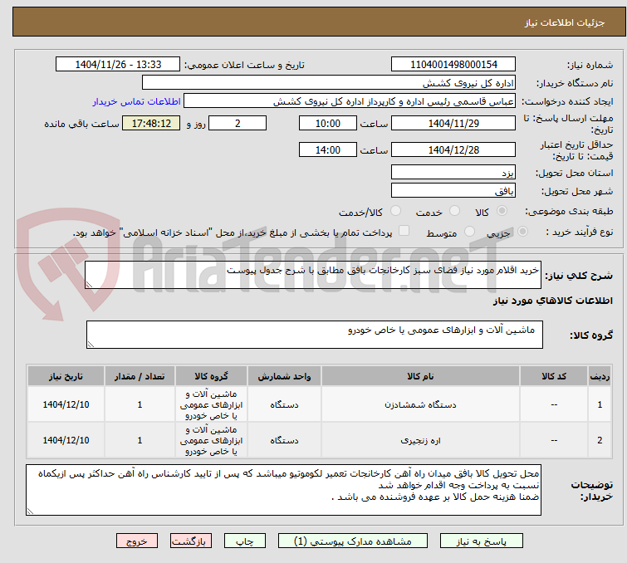Click the delivery city field (بافق)

[x=453, y=191]
